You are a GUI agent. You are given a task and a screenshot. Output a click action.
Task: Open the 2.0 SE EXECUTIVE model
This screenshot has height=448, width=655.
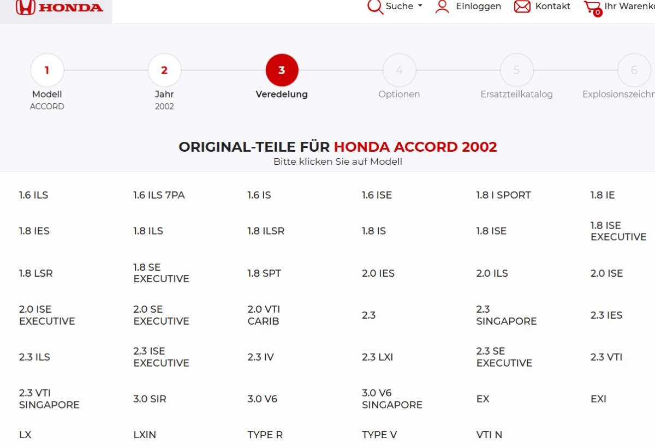tap(161, 315)
